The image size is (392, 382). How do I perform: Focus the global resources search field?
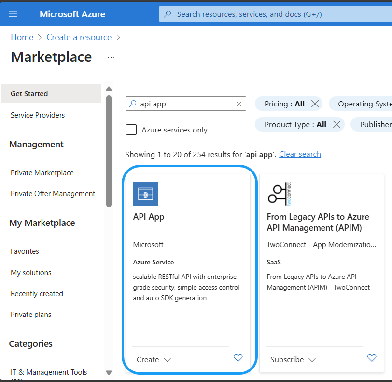[x=275, y=14]
